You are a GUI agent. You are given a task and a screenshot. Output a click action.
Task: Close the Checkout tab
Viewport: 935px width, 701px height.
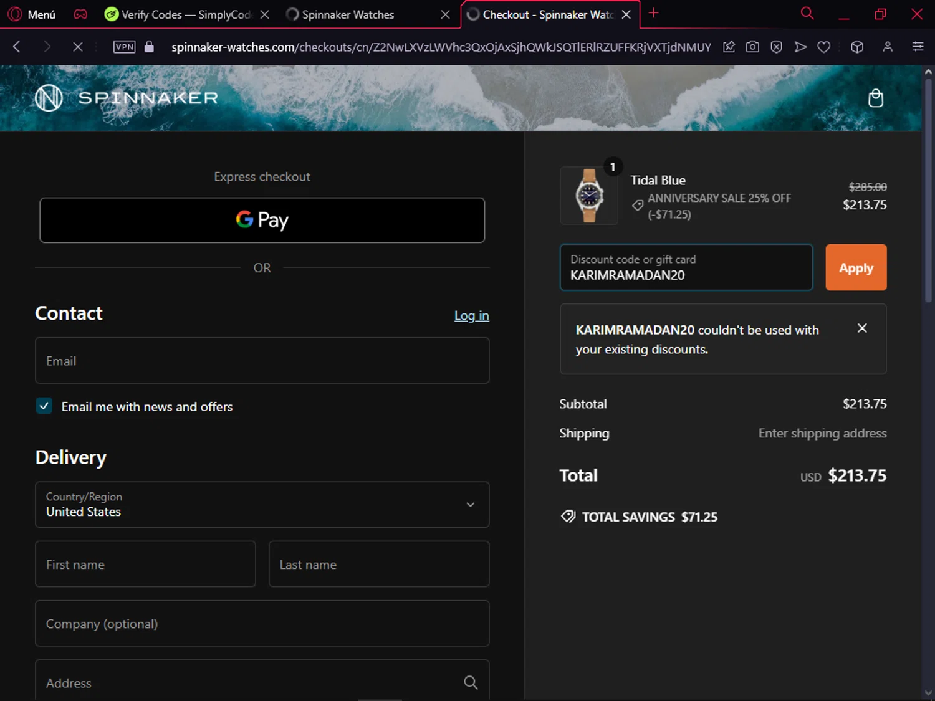(x=626, y=14)
